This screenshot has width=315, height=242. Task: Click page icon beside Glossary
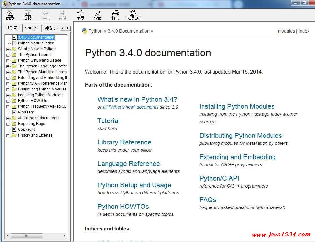(x=14, y=112)
